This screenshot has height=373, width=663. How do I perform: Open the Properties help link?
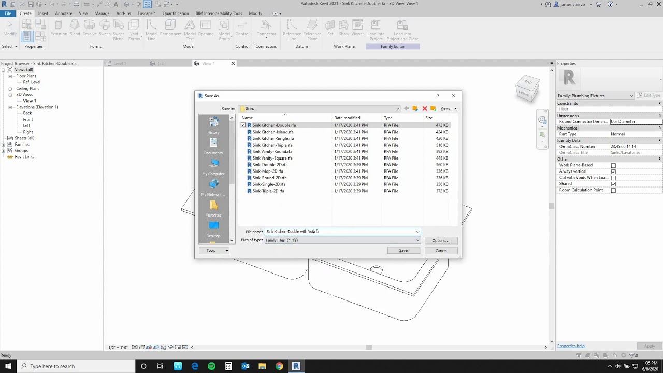pos(571,346)
